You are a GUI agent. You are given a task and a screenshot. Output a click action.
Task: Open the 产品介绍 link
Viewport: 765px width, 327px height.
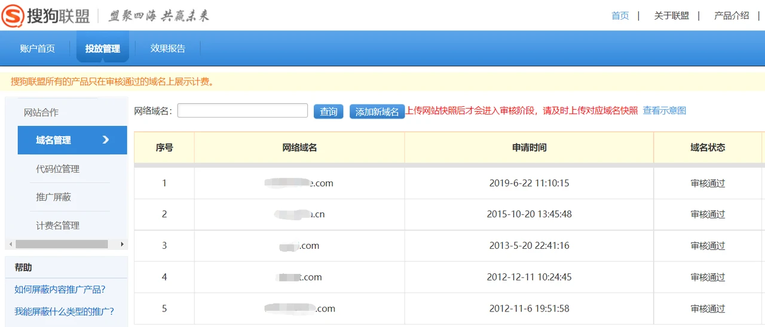point(732,16)
